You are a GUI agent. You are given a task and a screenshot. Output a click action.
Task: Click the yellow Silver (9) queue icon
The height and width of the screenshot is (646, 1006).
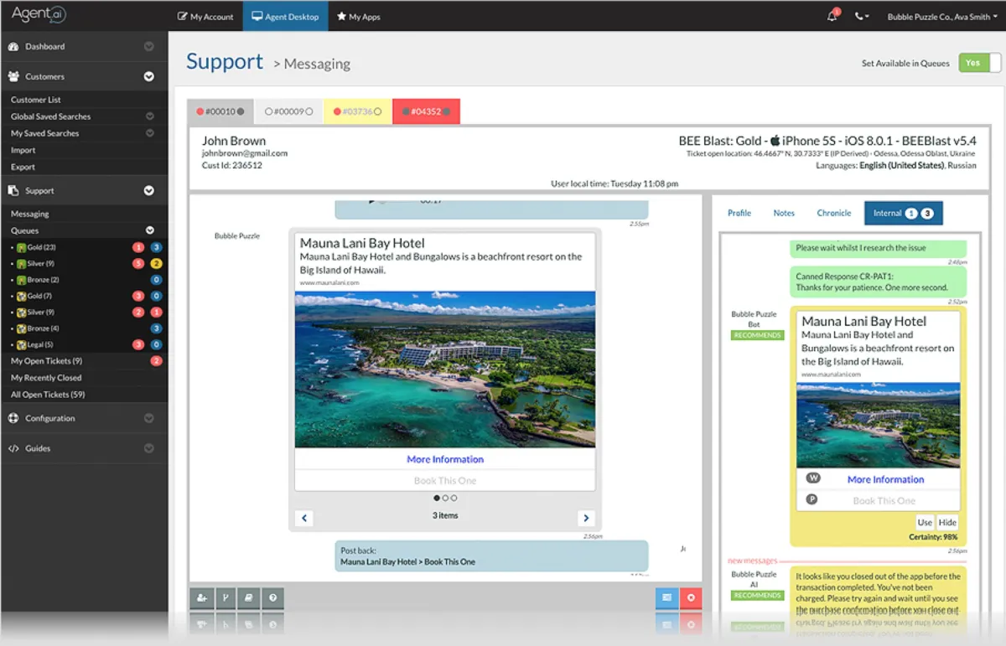(21, 313)
